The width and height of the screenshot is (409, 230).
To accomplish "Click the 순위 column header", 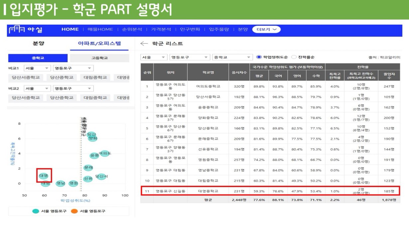I will point(147,72).
